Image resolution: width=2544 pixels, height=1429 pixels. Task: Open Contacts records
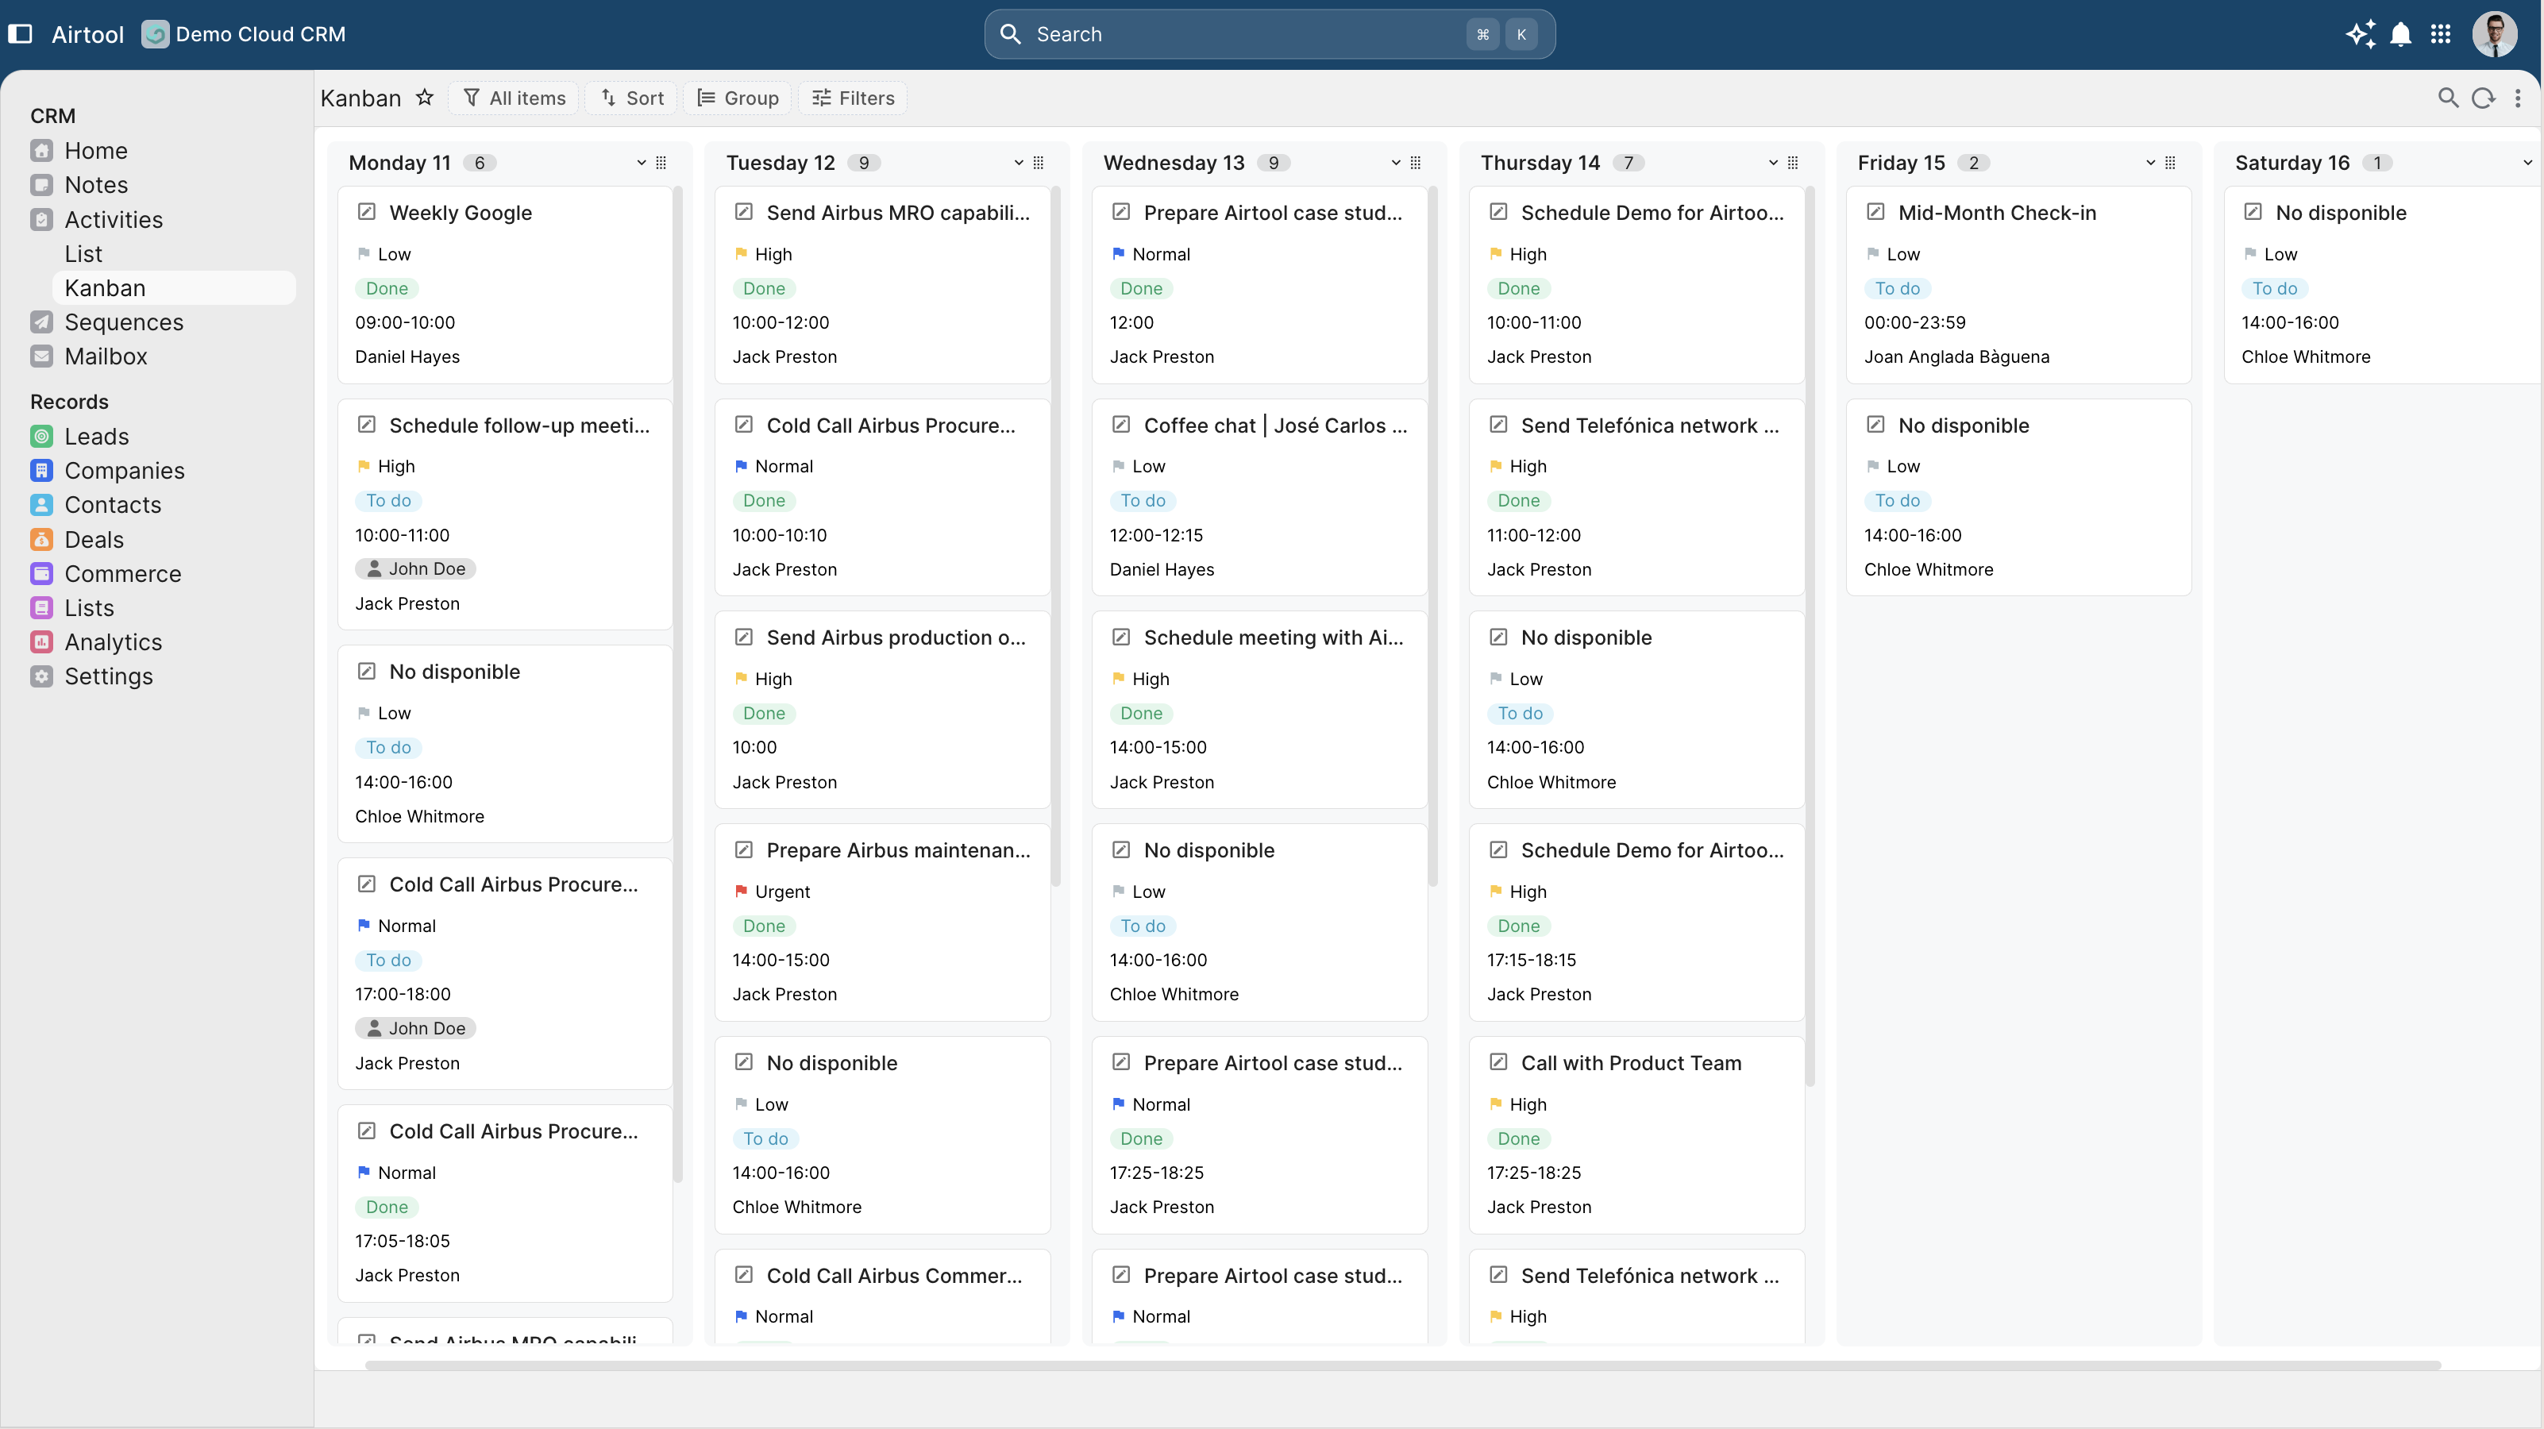point(113,505)
